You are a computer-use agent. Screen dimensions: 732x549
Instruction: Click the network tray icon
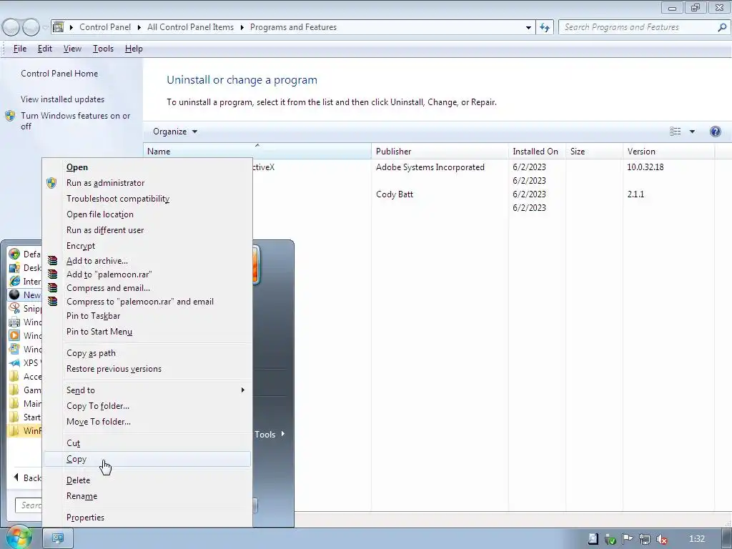(644, 539)
